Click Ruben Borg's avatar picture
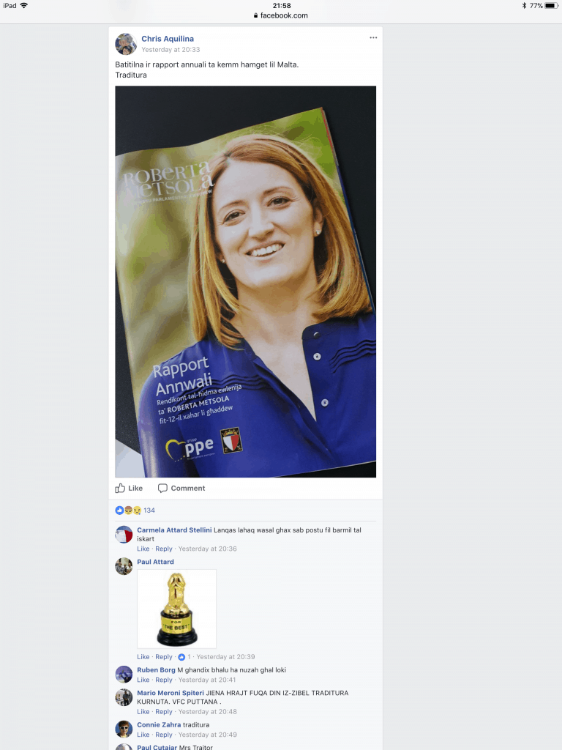The image size is (562, 750). pyautogui.click(x=124, y=675)
